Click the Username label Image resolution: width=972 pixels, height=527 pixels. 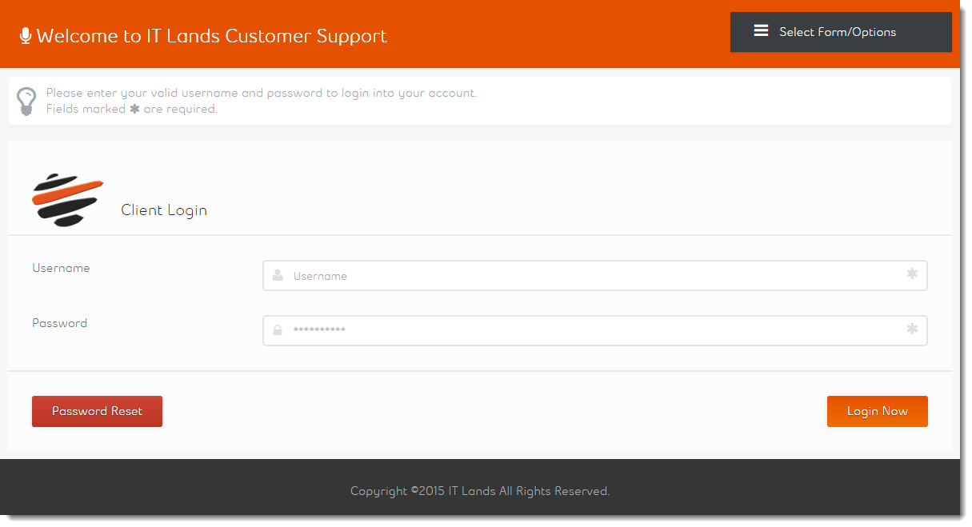pos(61,268)
